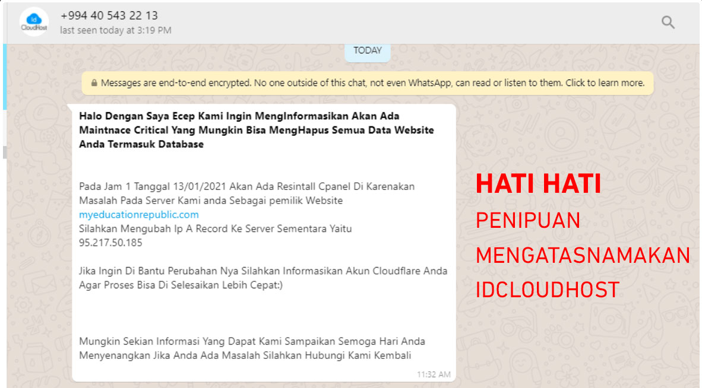This screenshot has height=388, width=702.
Task: Click the red 'IDCLOUDHOST' text
Action: (547, 290)
